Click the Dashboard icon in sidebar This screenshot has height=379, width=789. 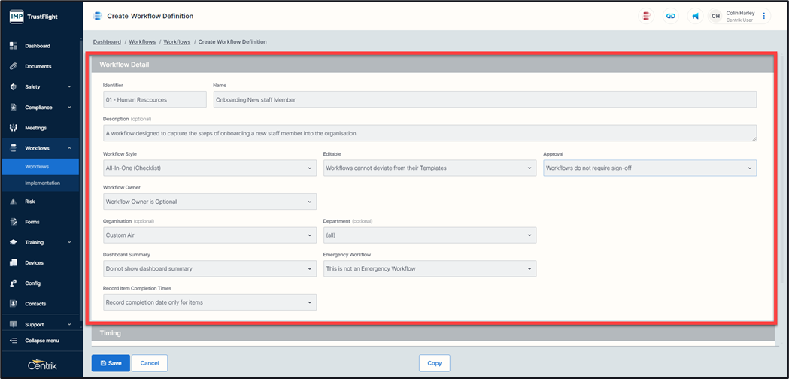13,46
